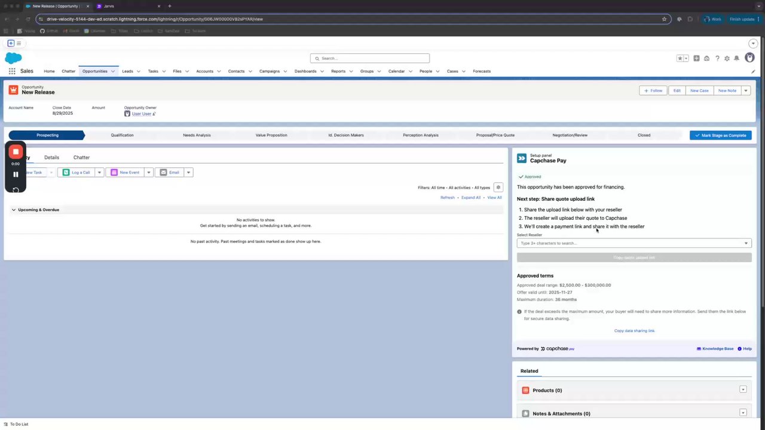Screen dimensions: 765x430
Task: Show more record actions dropdown
Action: pyautogui.click(x=746, y=91)
